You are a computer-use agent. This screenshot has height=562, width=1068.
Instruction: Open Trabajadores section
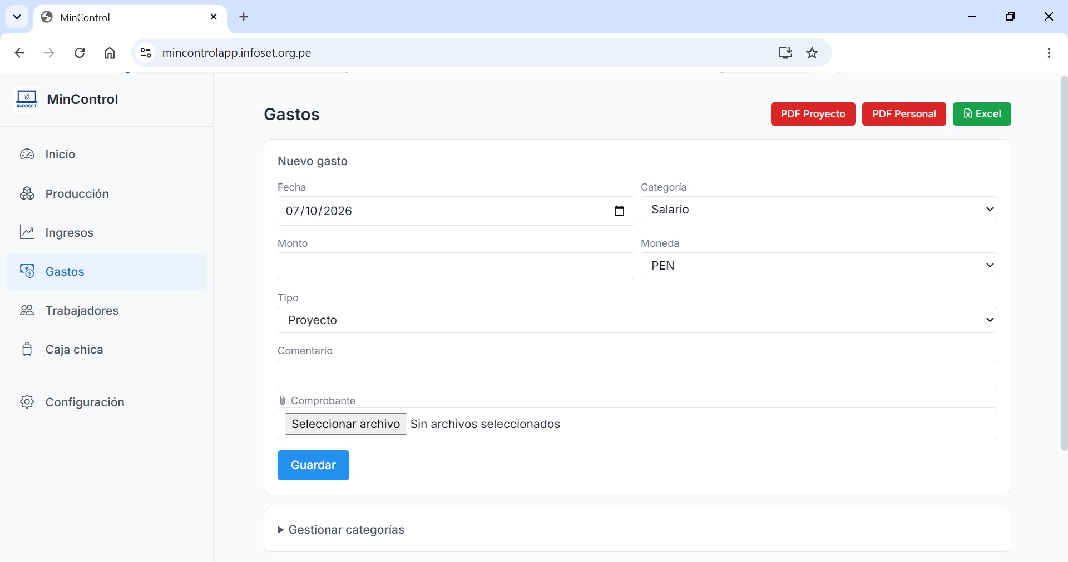pos(106,310)
